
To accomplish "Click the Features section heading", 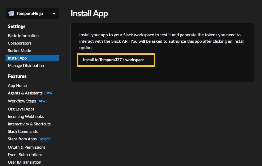I will tap(17, 76).
